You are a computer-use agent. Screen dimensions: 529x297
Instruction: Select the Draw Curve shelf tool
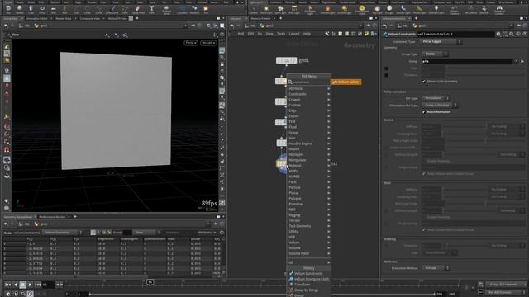coord(112,9)
